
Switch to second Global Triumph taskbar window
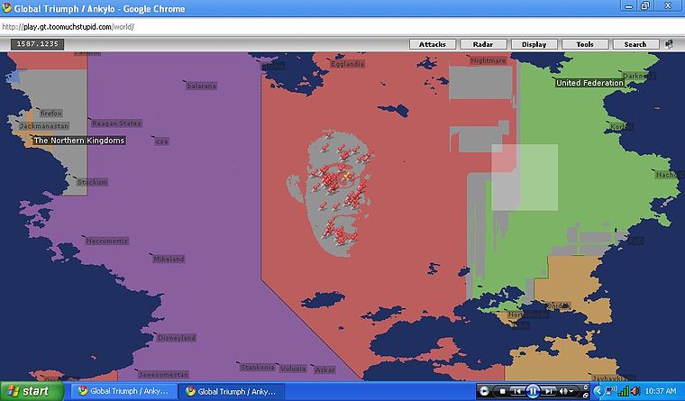tap(232, 391)
